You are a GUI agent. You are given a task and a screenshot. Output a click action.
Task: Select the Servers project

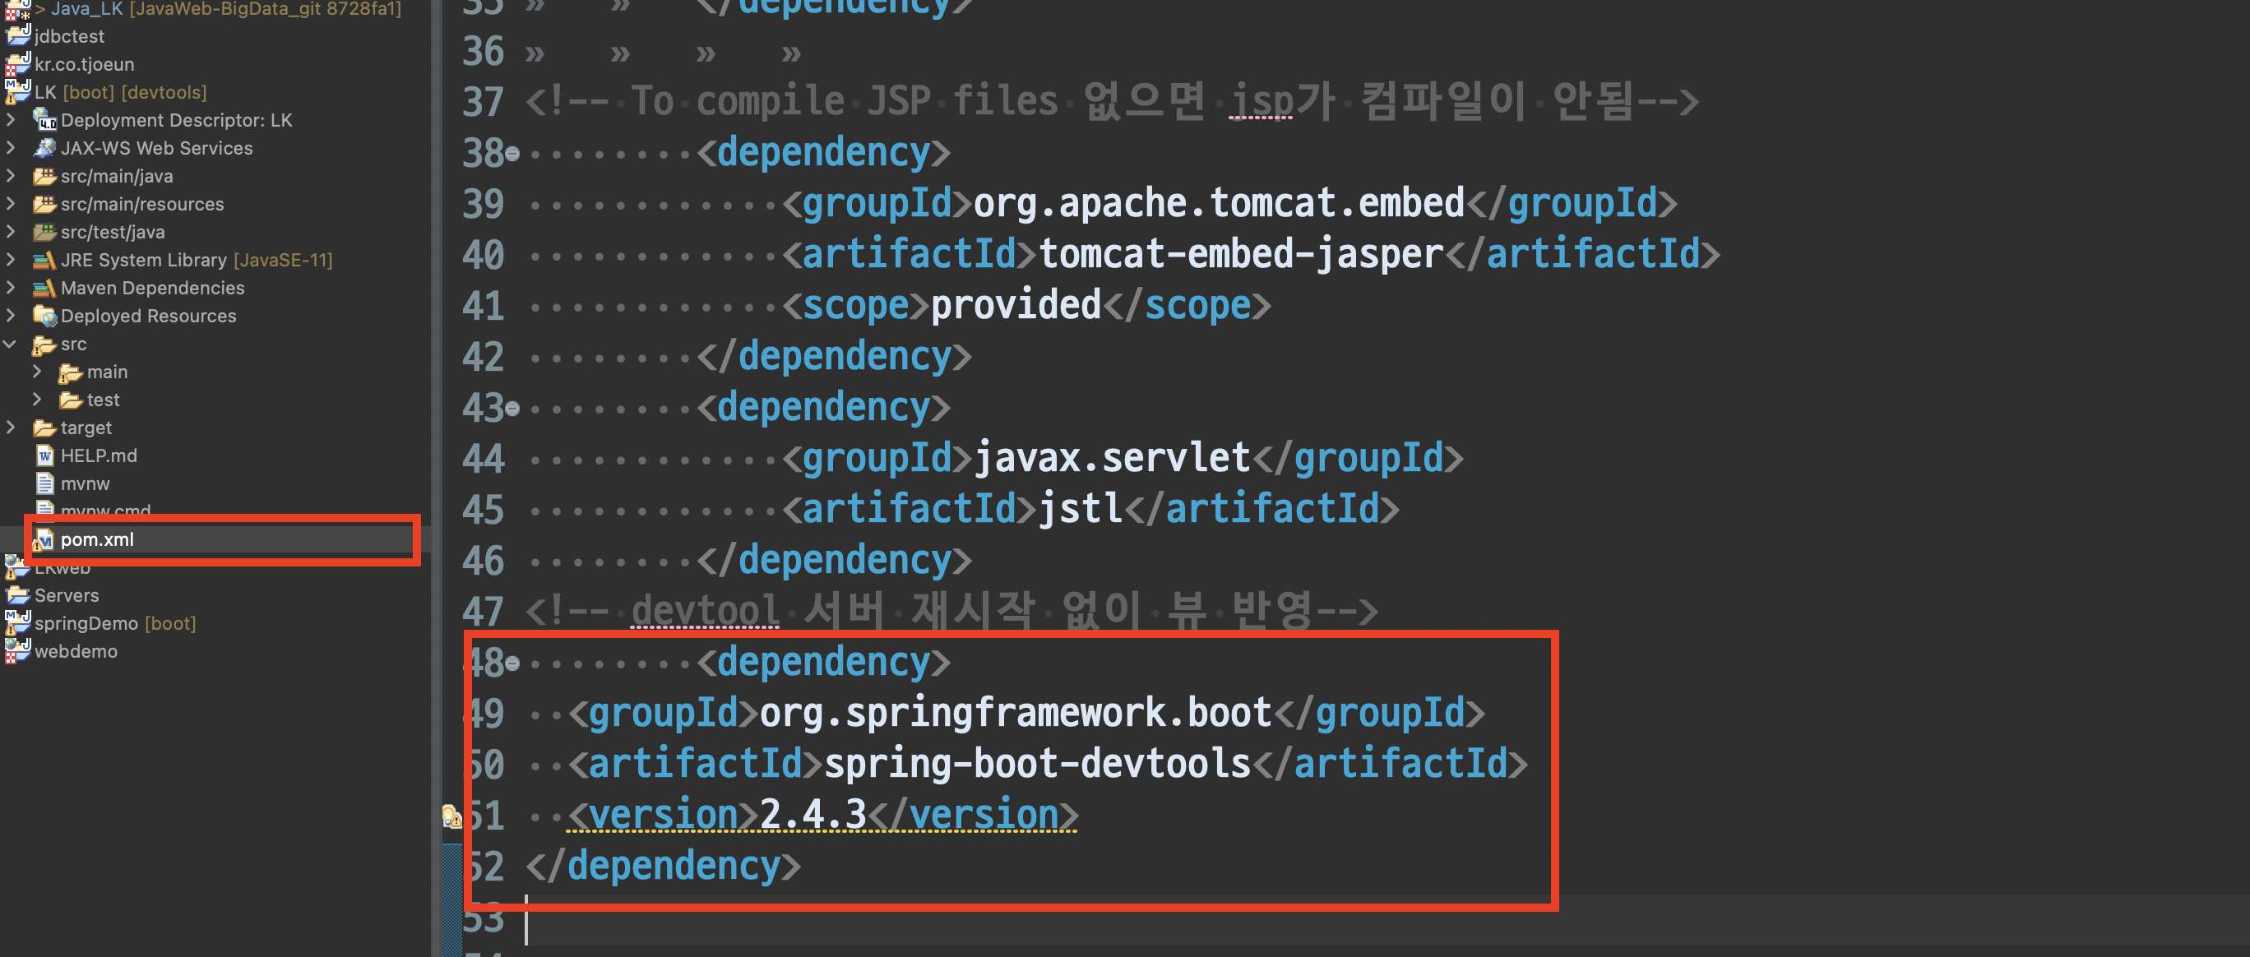[x=67, y=595]
